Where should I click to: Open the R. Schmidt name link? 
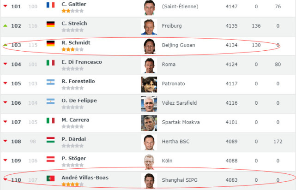tap(76, 43)
